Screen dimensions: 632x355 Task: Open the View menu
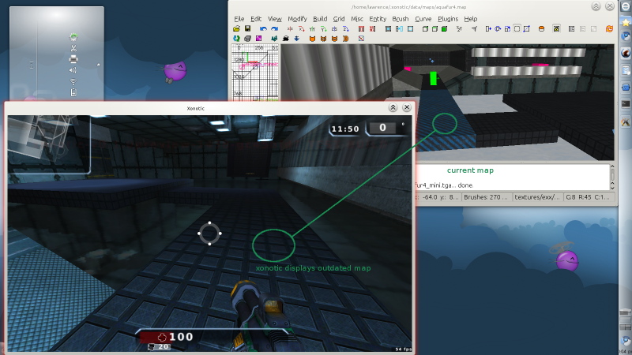pyautogui.click(x=274, y=18)
